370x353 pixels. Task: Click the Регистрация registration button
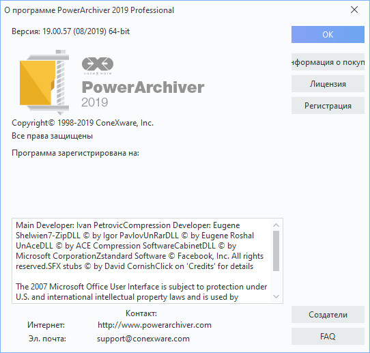tap(328, 105)
